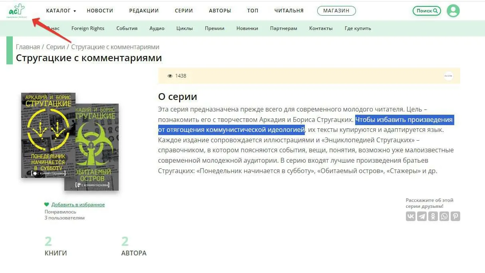This screenshot has width=485, height=273.
Task: Open Аудио in the secondary navigation
Action: point(157,28)
